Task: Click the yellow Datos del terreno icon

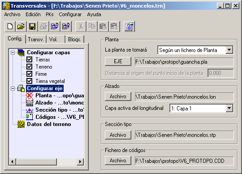Action: click(x=21, y=124)
